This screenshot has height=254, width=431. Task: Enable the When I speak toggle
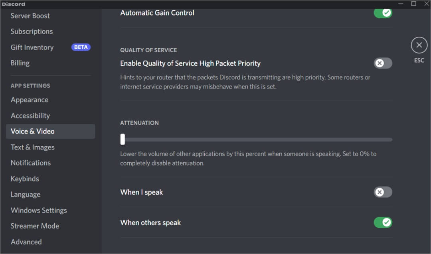click(x=383, y=192)
